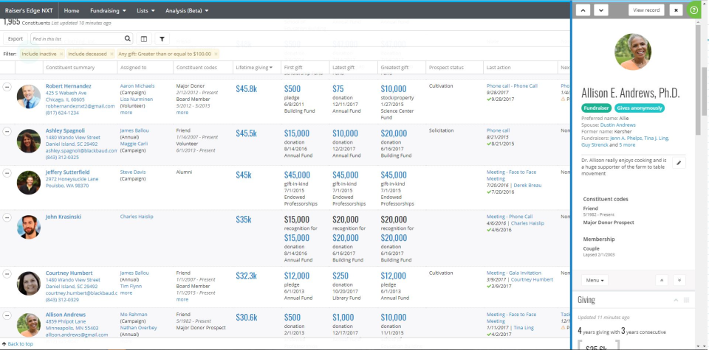The image size is (709, 350).
Task: Open the Lists menu
Action: (x=145, y=10)
